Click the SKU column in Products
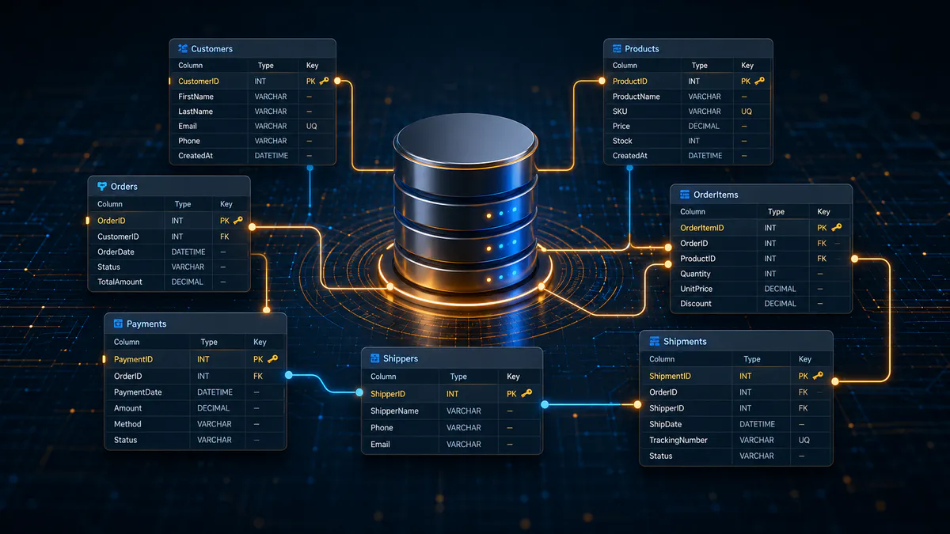Viewport: 950px width, 534px height. coord(620,112)
